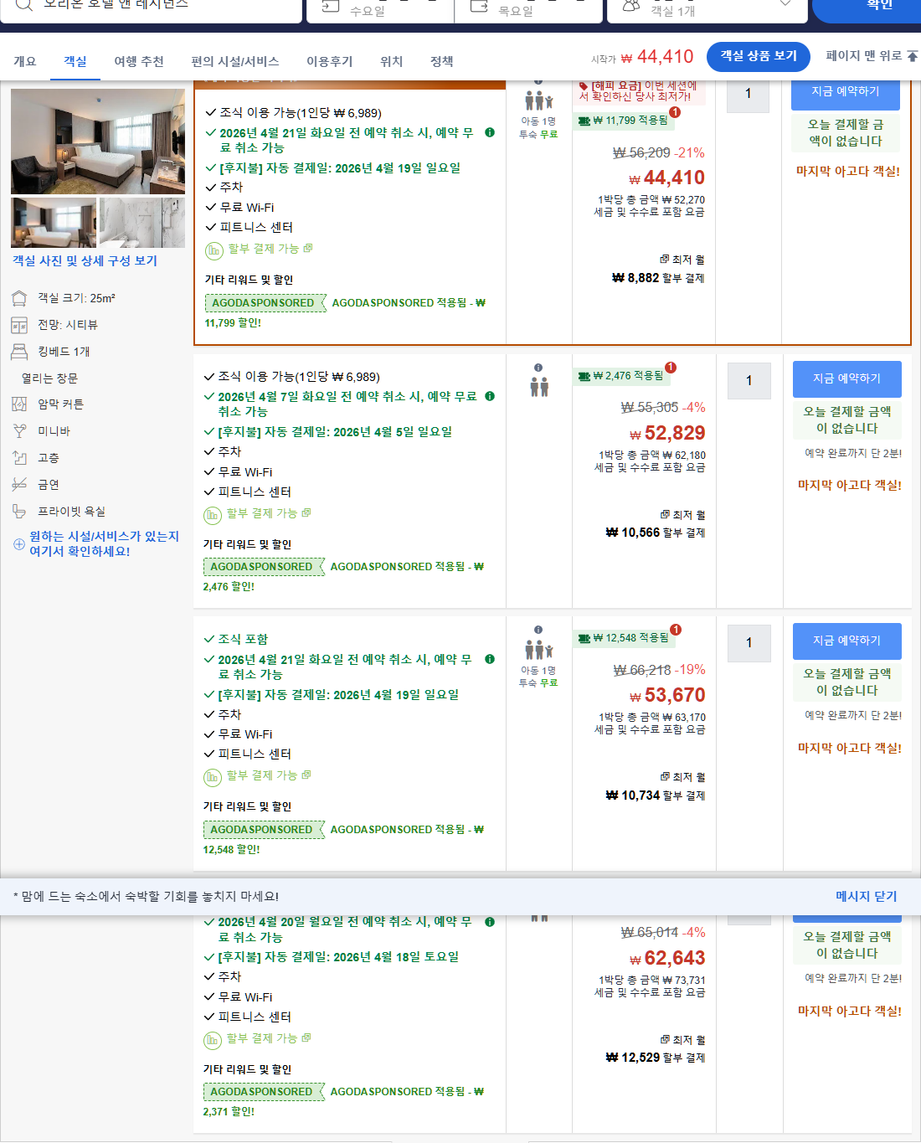Screen dimensions: 921x1143
Task: Click the 객실 상품 보기 button
Action: (758, 57)
